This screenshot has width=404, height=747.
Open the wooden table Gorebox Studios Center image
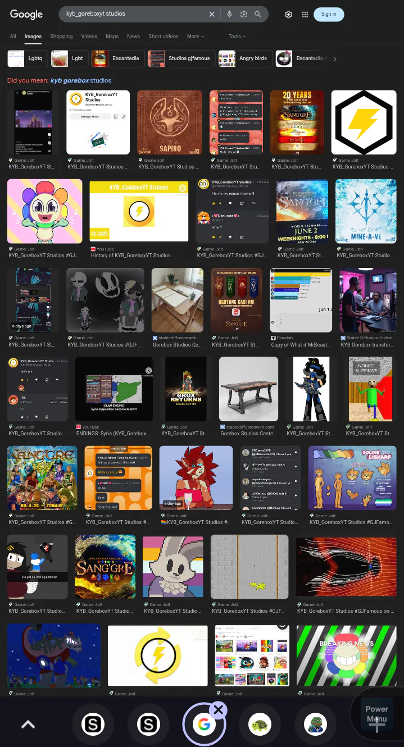(x=248, y=389)
